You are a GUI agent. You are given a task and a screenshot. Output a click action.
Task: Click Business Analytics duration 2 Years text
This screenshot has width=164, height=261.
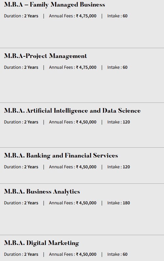(x=31, y=203)
